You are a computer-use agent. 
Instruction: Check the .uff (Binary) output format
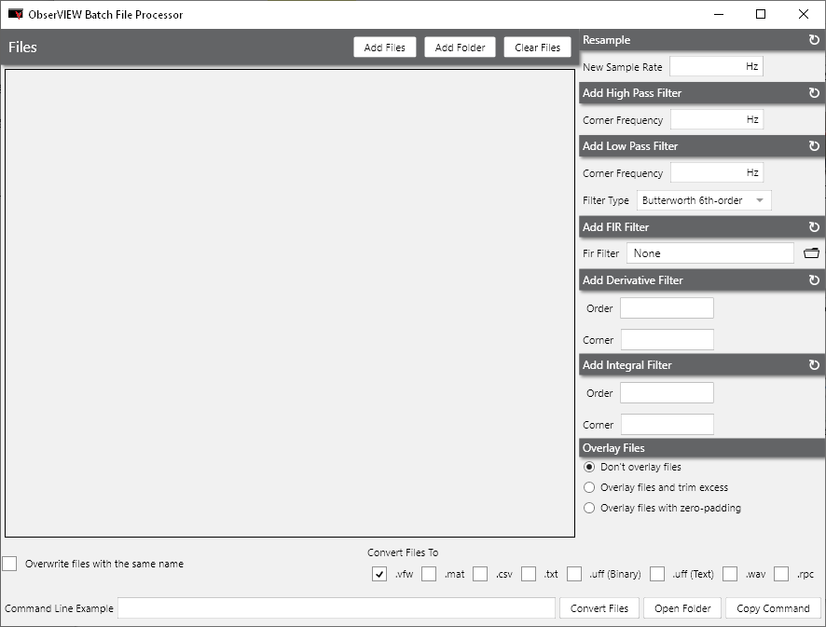574,574
